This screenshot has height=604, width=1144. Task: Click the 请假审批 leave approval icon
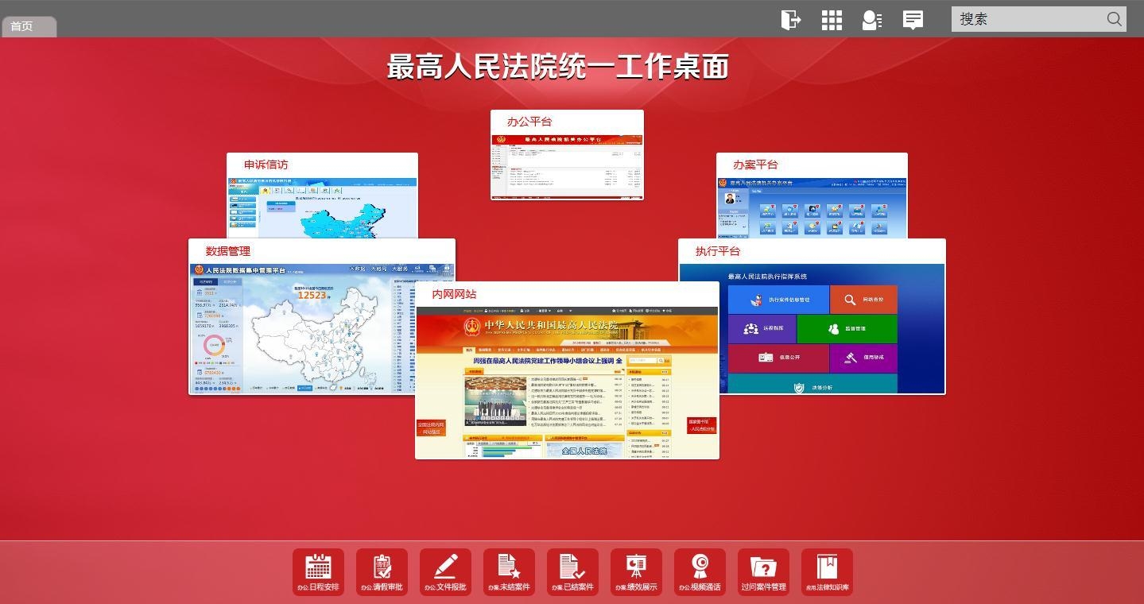(x=382, y=571)
